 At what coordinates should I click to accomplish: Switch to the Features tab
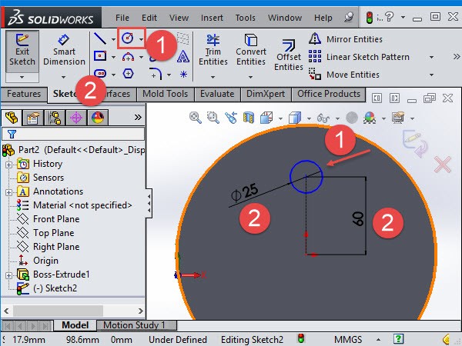tap(24, 94)
